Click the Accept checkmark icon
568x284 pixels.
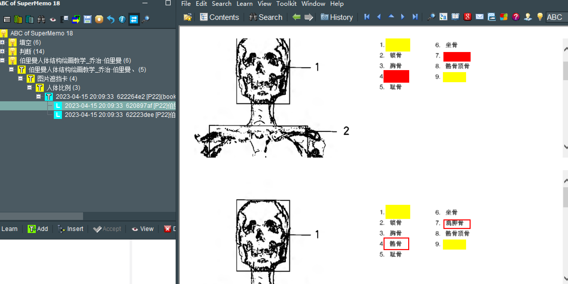(96, 228)
